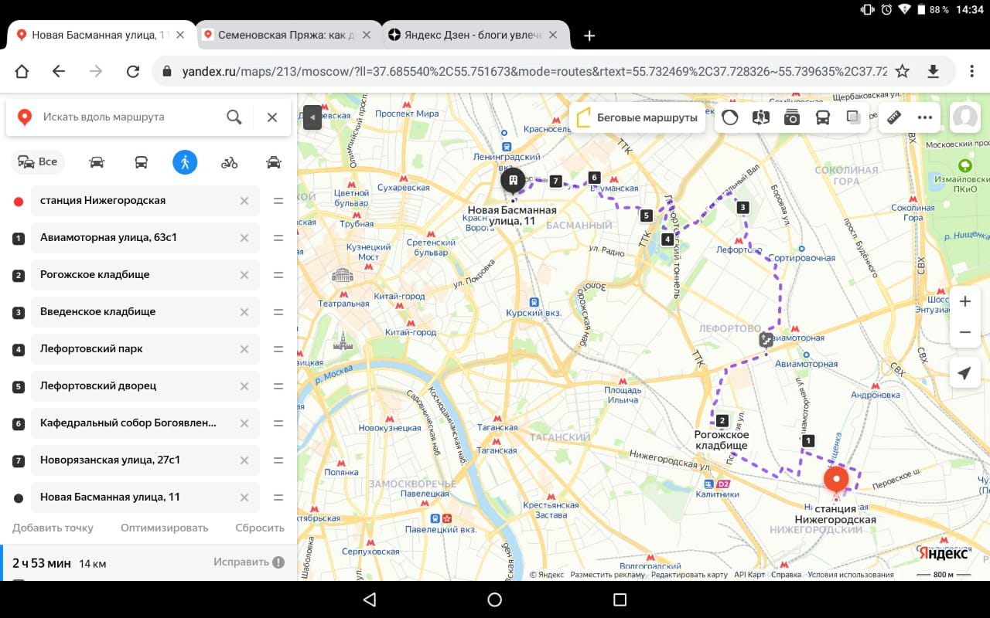Tap Android home circle button
The height and width of the screenshot is (618, 990).
tap(495, 599)
